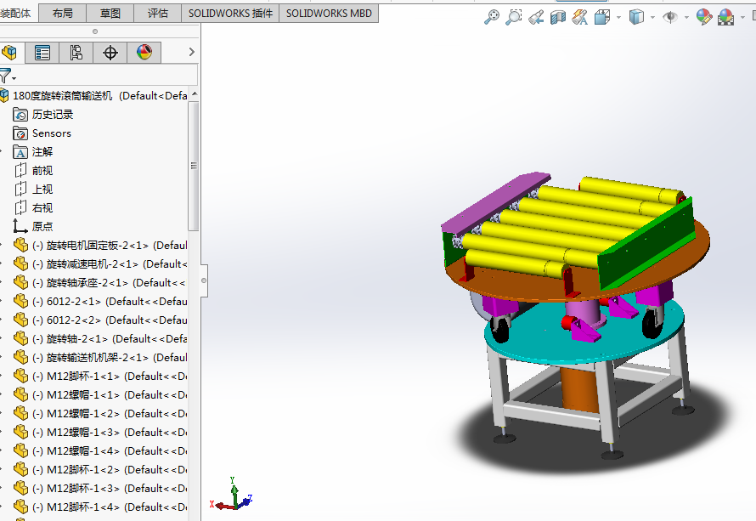Select the 旋转减速电机-2<1> component

point(108,263)
